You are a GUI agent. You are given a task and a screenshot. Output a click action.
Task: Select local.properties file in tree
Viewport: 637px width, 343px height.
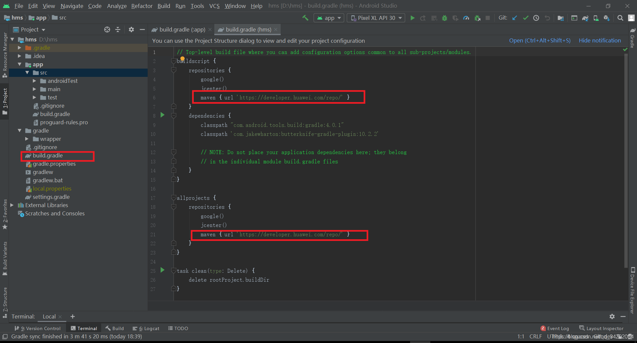click(52, 189)
